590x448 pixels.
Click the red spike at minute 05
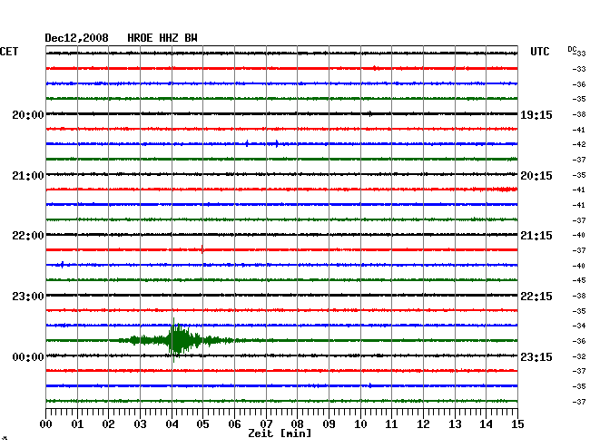point(202,249)
